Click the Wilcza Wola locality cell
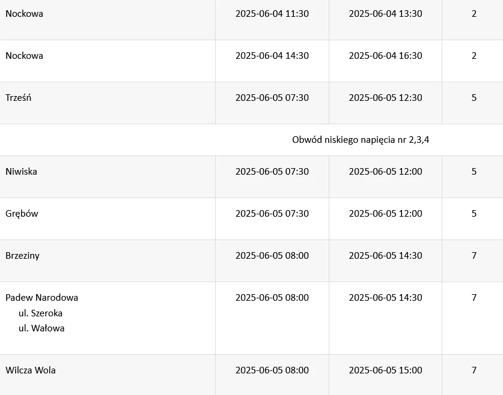 (30, 370)
